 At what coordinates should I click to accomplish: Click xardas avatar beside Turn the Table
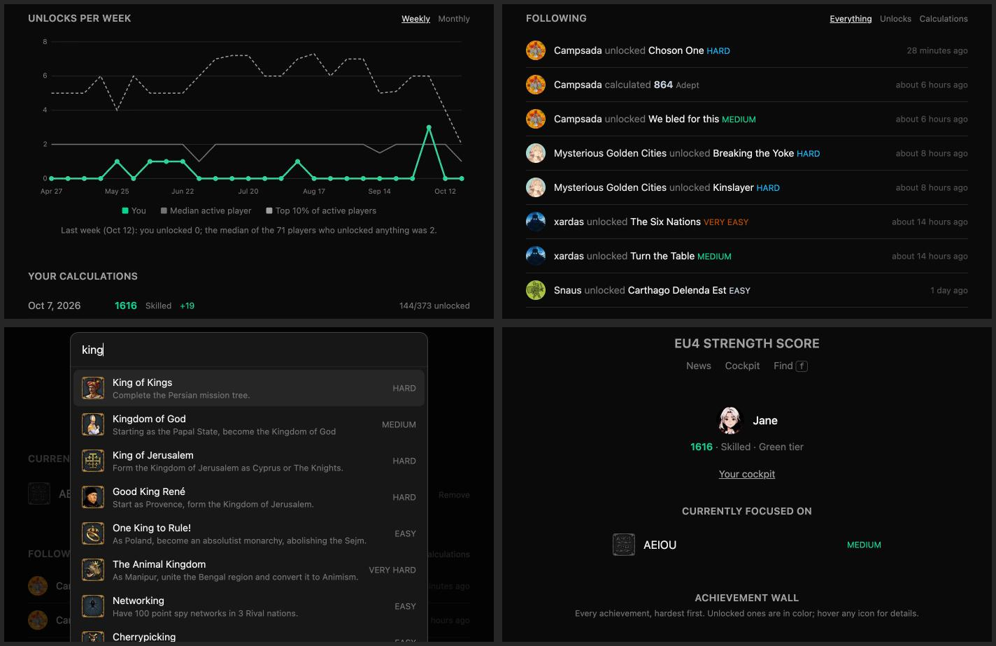click(x=536, y=256)
